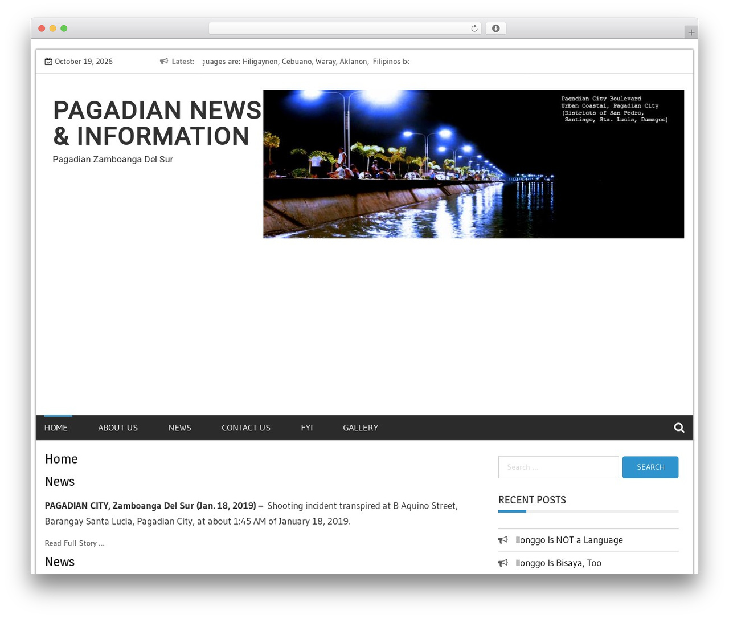
Task: Click the 'Latest:' ticker label
Action: tap(183, 62)
